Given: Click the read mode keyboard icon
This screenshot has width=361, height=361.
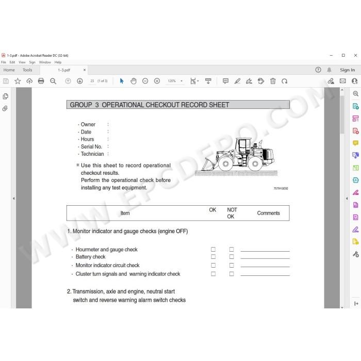Looking at the screenshot, I should click(x=208, y=81).
